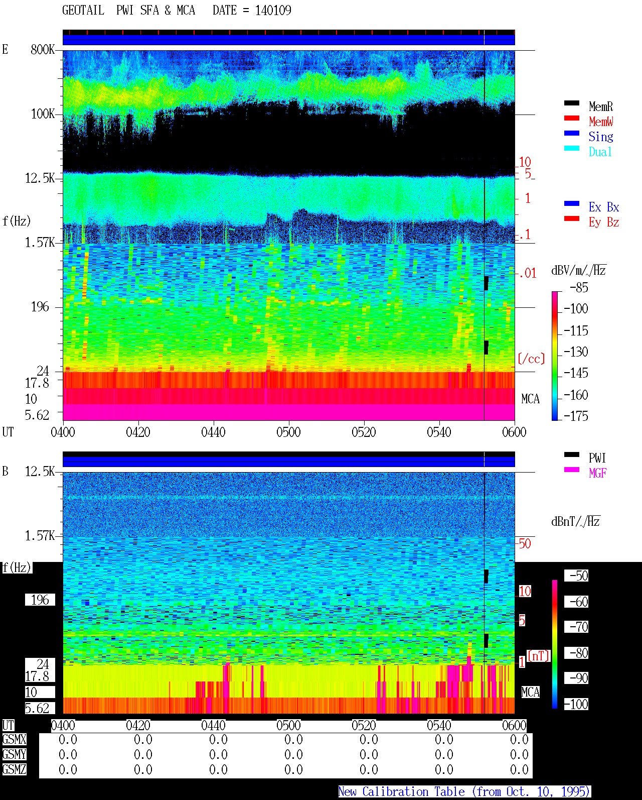Click the red 50 scale value

click(525, 543)
